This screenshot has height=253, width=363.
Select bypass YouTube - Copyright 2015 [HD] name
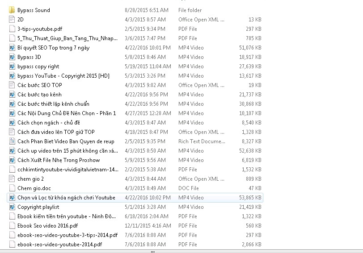63,76
